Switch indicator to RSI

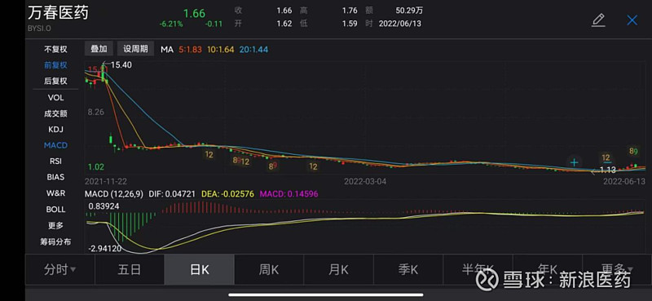tap(55, 162)
